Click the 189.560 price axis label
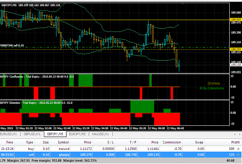This screenshot has width=242, height=164. pos(236,13)
